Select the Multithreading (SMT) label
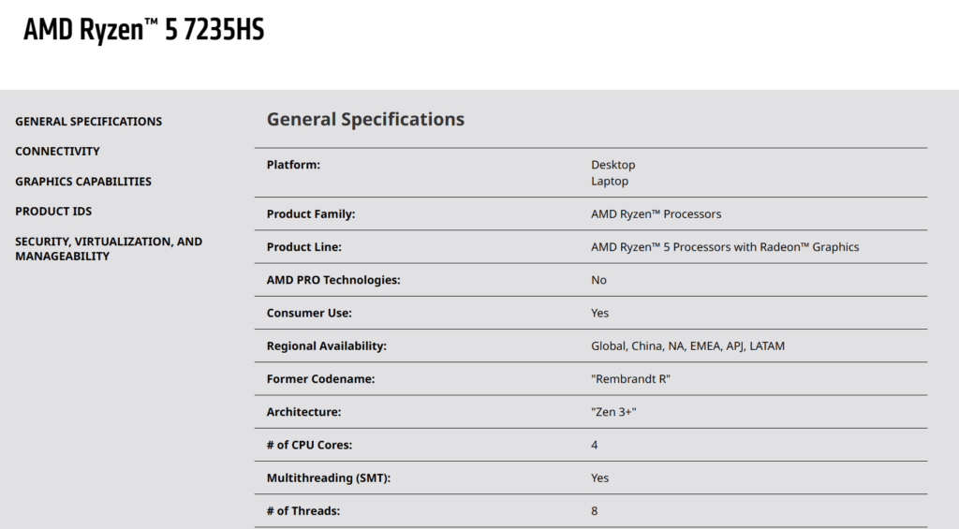Viewport: 959px width, 529px height. click(x=329, y=478)
